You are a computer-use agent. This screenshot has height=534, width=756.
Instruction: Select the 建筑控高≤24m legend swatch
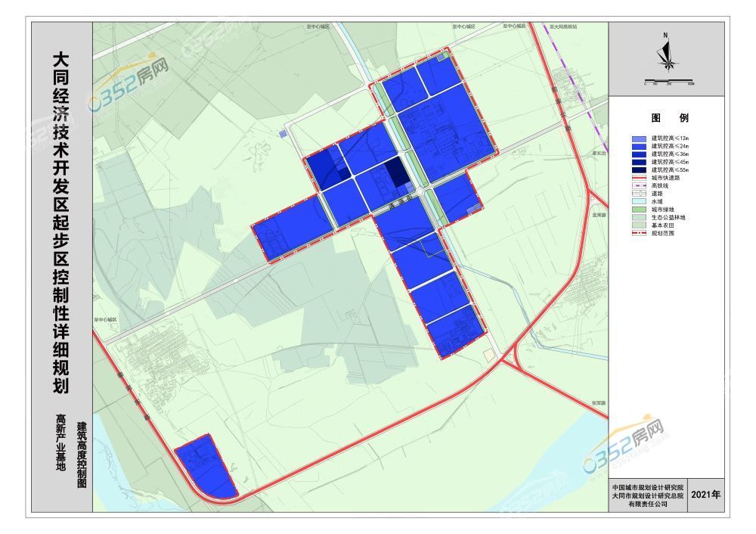coord(639,147)
